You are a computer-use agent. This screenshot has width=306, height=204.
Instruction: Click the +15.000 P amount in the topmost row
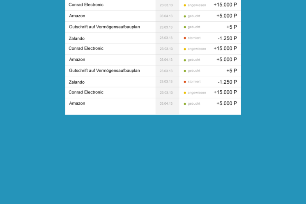[x=225, y=5]
